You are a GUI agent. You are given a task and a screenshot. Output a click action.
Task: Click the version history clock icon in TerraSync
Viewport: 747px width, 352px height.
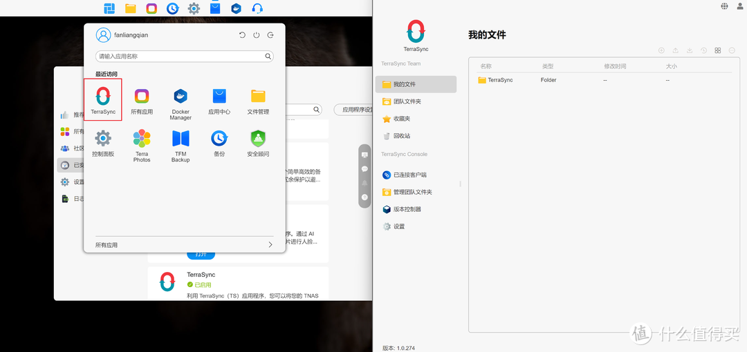[x=703, y=50]
